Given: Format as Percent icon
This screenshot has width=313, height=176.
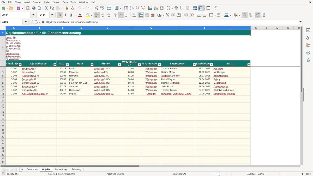Looking at the screenshot, I should point(167,15).
